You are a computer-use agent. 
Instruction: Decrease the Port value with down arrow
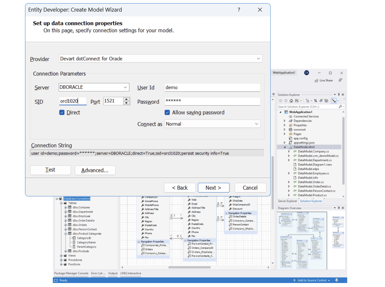127,103
